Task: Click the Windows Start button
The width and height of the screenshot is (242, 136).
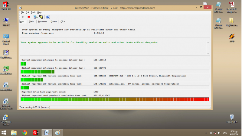Action: coord(4,132)
